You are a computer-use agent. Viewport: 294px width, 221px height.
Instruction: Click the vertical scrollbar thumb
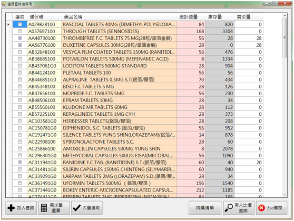click(285, 37)
